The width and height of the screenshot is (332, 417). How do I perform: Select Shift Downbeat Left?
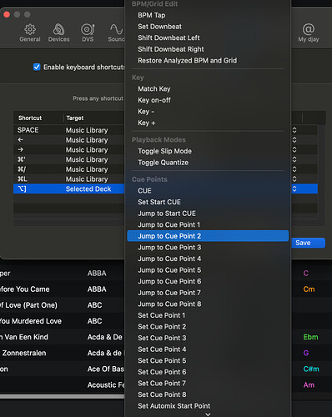click(x=208, y=38)
